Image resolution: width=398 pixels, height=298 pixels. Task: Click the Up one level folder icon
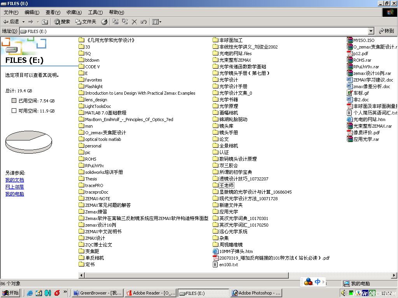(45, 22)
